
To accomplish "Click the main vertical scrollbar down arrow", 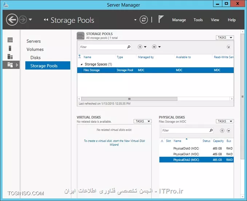I will (242, 197).
